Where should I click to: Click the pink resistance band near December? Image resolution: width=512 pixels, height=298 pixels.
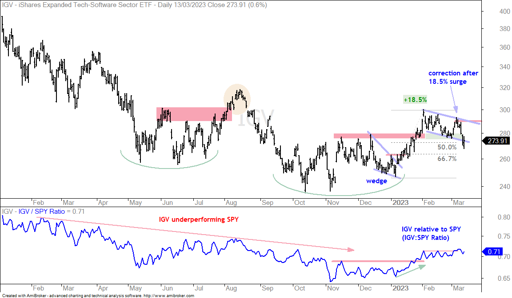tap(379, 136)
